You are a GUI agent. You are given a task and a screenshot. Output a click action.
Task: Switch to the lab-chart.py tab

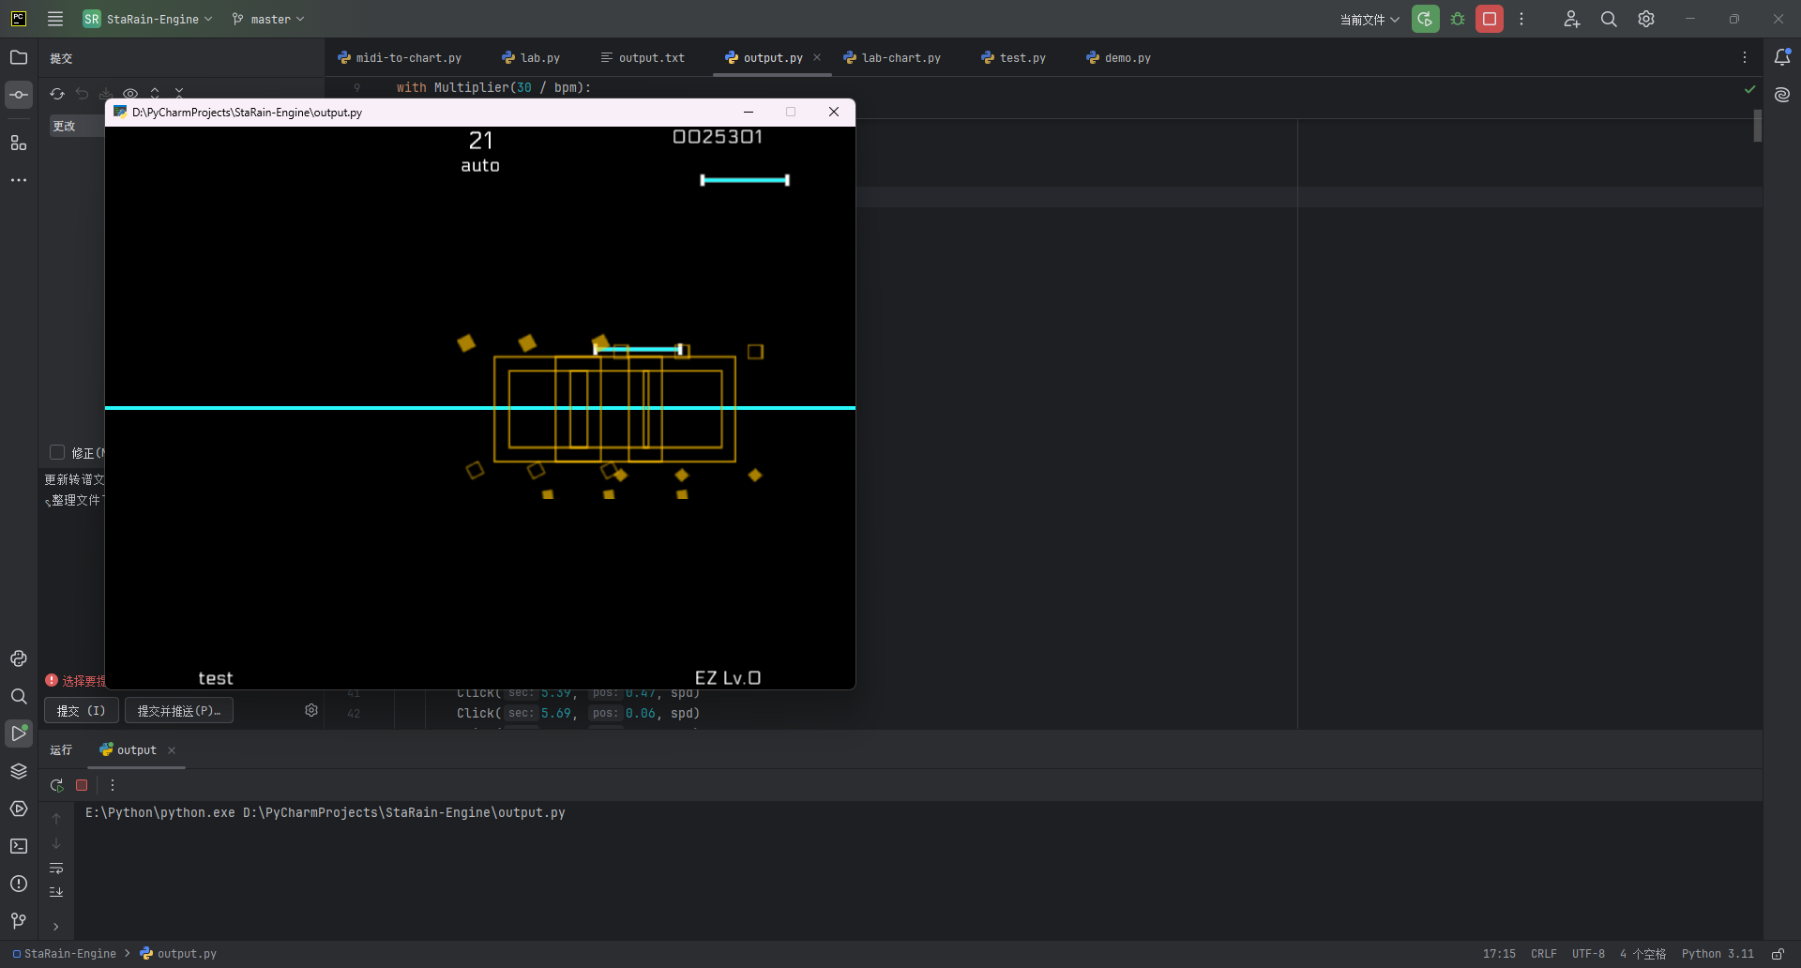coord(900,58)
